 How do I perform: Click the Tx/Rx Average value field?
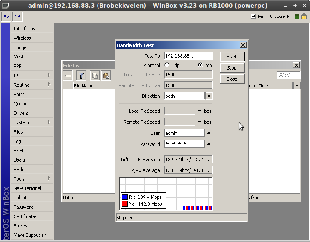tap(188, 170)
